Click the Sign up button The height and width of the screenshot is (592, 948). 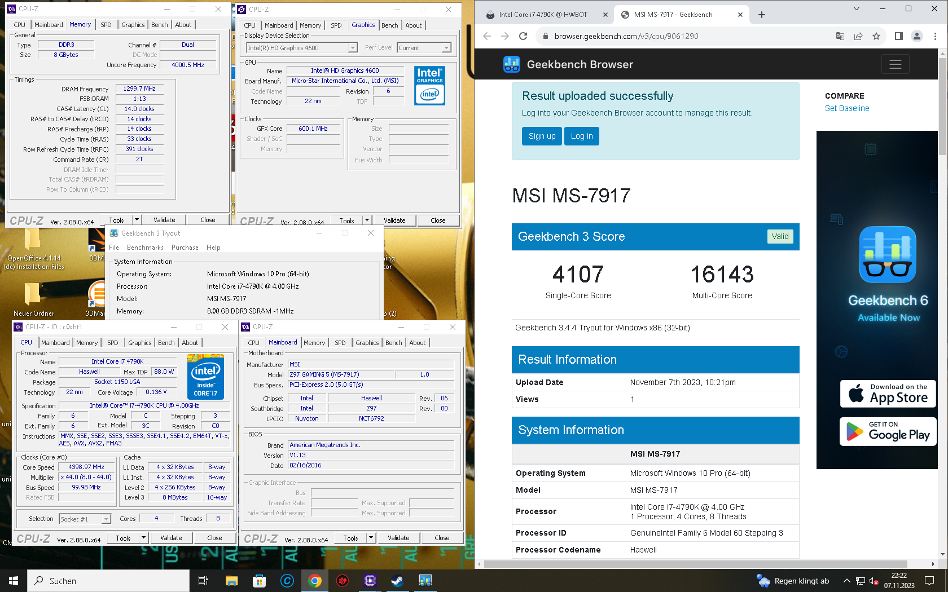coord(542,136)
